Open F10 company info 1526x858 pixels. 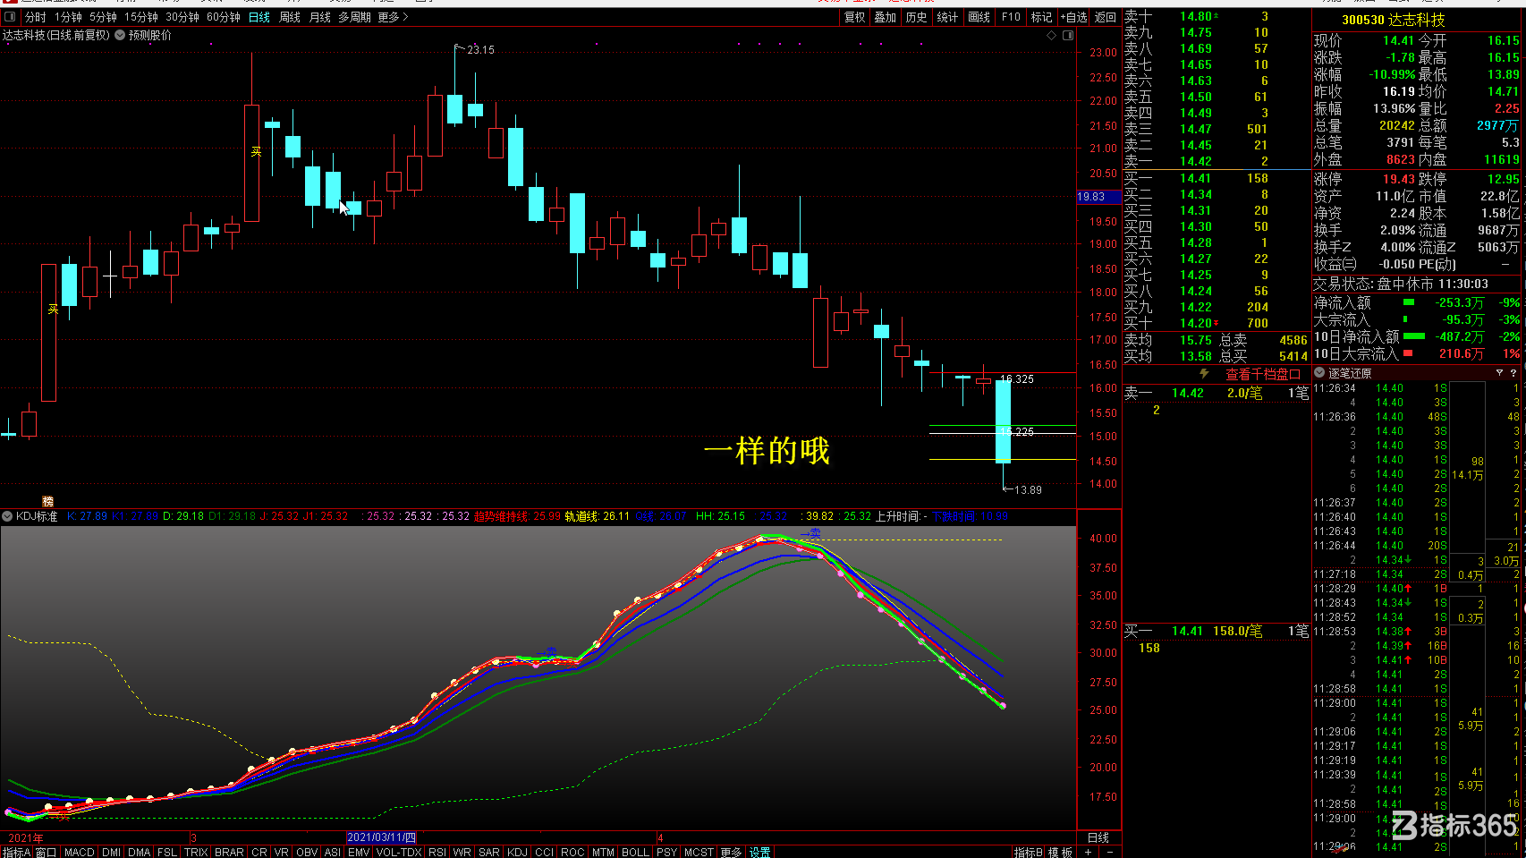pos(1011,17)
